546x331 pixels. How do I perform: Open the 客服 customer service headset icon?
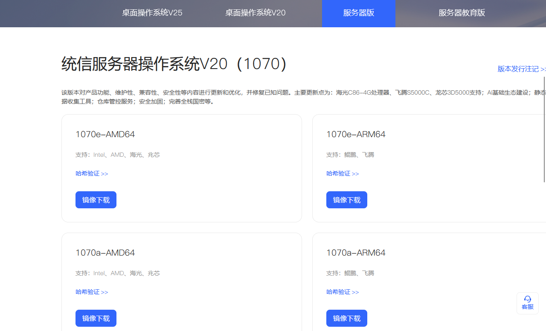click(x=528, y=303)
